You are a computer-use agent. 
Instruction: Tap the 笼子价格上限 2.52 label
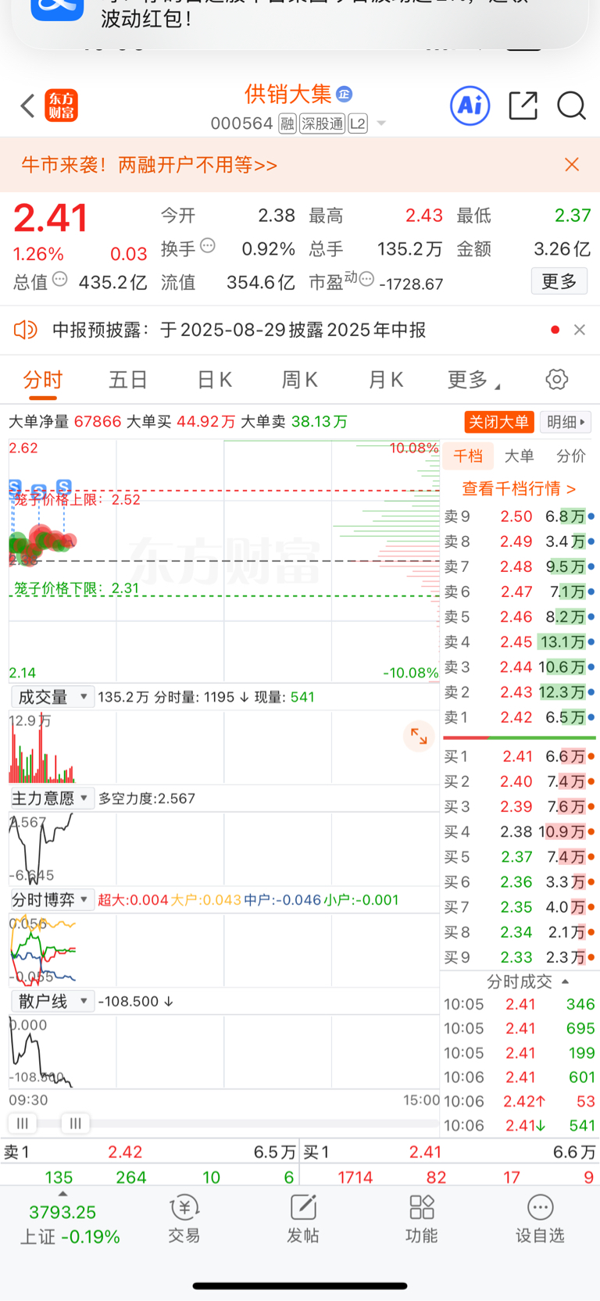coord(77,499)
